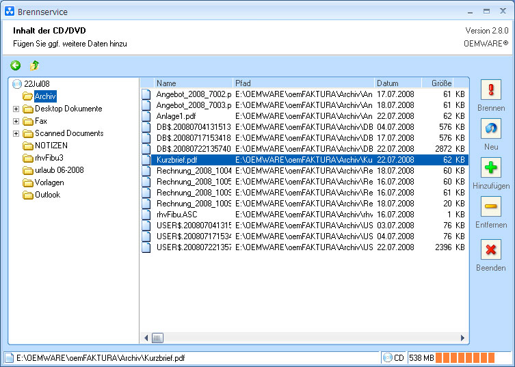This screenshot has height=367, width=515.
Task: Click the 03.07.2008 date cell
Action: 395,226
